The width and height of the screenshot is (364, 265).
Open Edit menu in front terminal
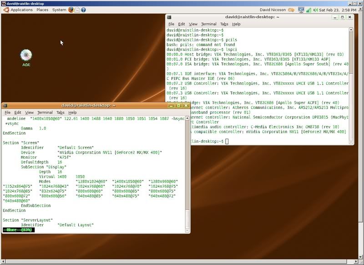tap(18, 112)
